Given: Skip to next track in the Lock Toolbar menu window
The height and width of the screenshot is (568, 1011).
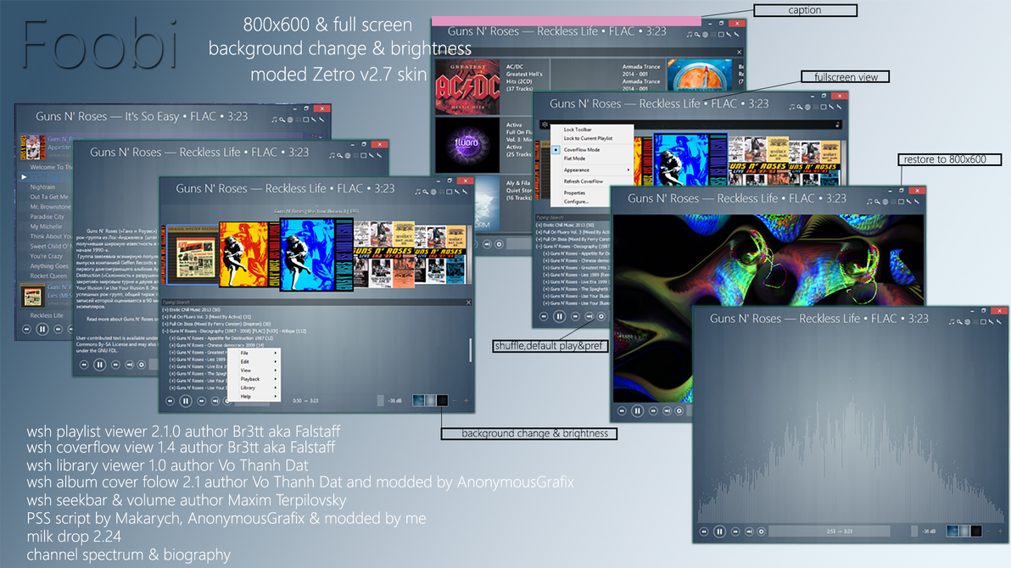Looking at the screenshot, I should click(x=575, y=316).
